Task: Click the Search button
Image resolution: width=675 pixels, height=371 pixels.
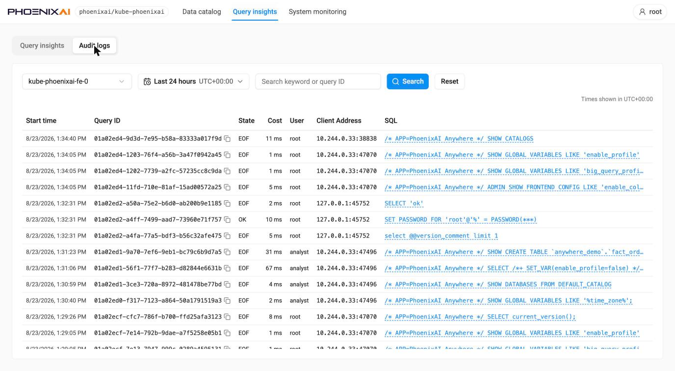Action: tap(408, 81)
